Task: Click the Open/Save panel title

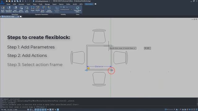Action: (x=15, y=14)
